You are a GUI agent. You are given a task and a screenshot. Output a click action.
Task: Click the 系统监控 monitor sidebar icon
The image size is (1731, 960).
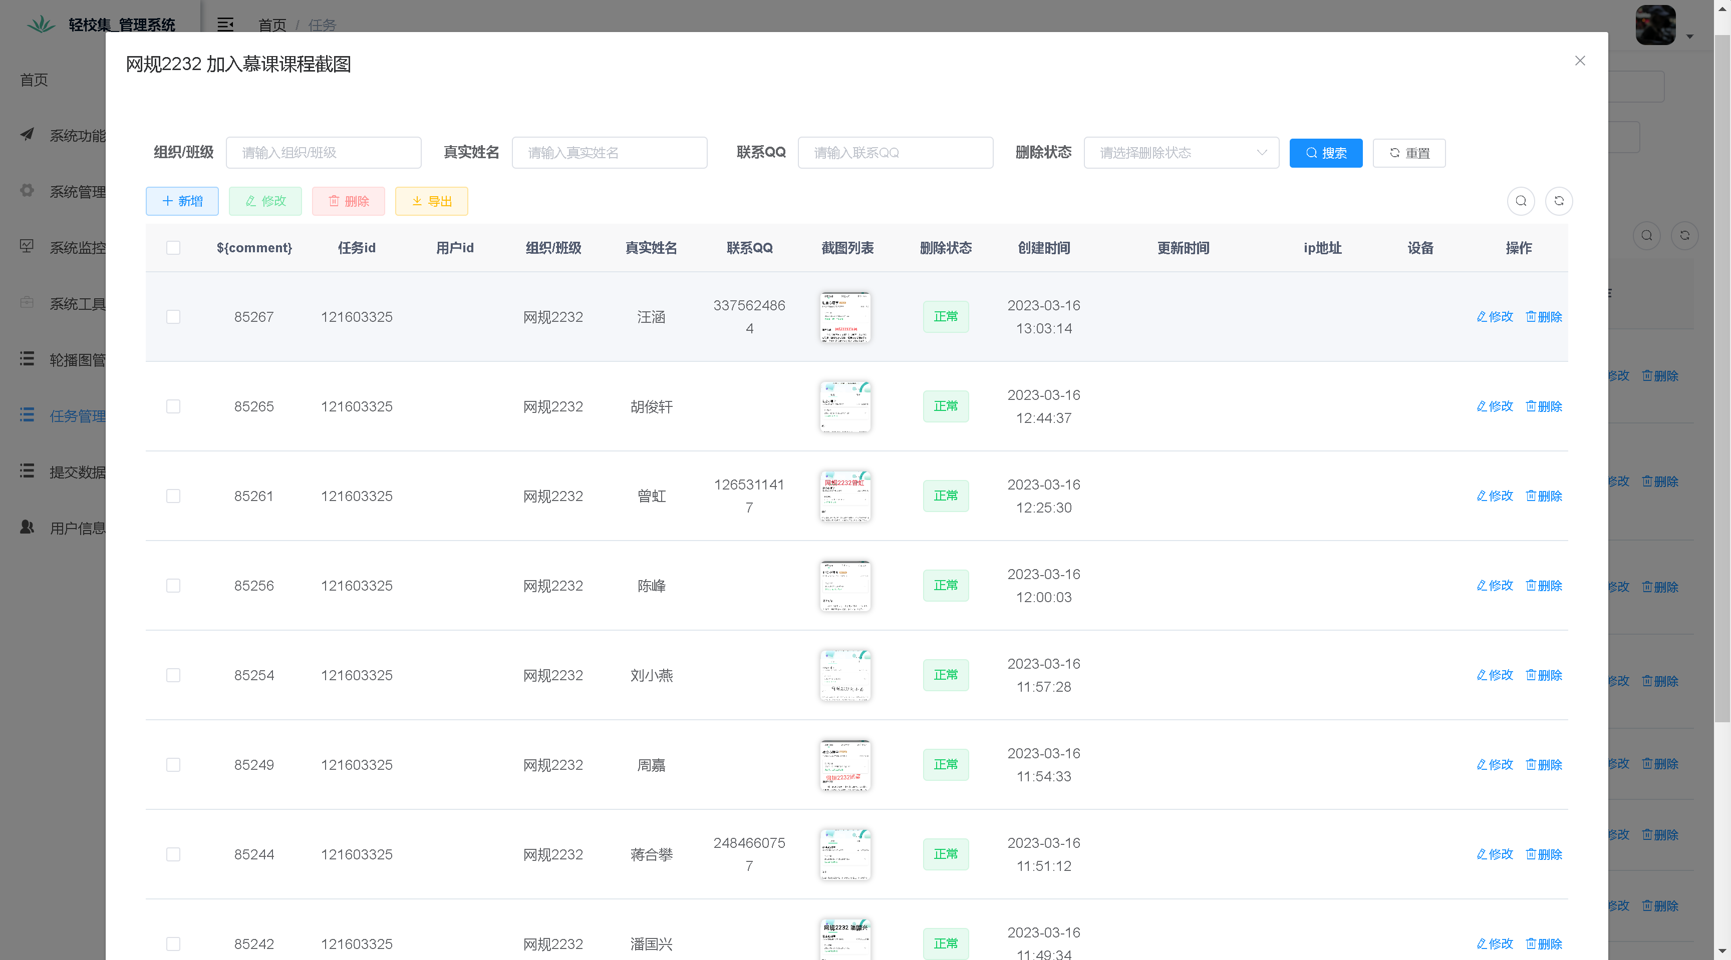pos(27,246)
